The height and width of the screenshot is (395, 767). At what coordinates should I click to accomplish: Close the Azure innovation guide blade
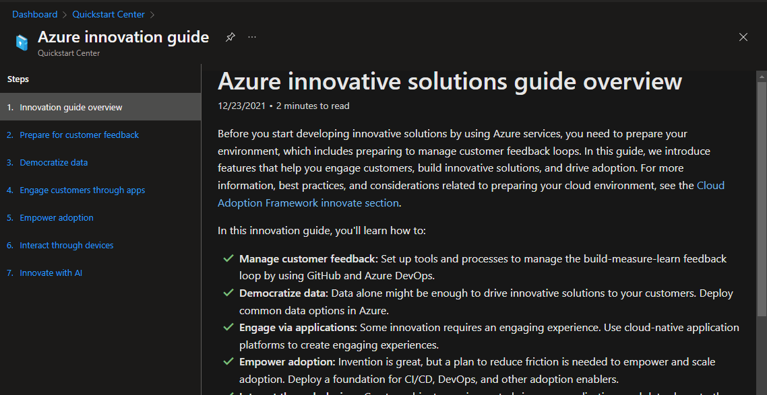click(743, 37)
